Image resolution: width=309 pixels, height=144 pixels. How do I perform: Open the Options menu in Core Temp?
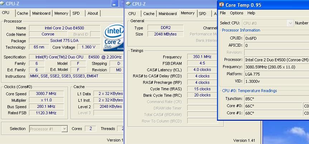tap(236, 13)
